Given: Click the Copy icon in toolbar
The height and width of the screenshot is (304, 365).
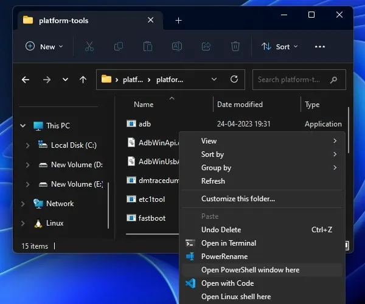Looking at the screenshot, I should [119, 46].
